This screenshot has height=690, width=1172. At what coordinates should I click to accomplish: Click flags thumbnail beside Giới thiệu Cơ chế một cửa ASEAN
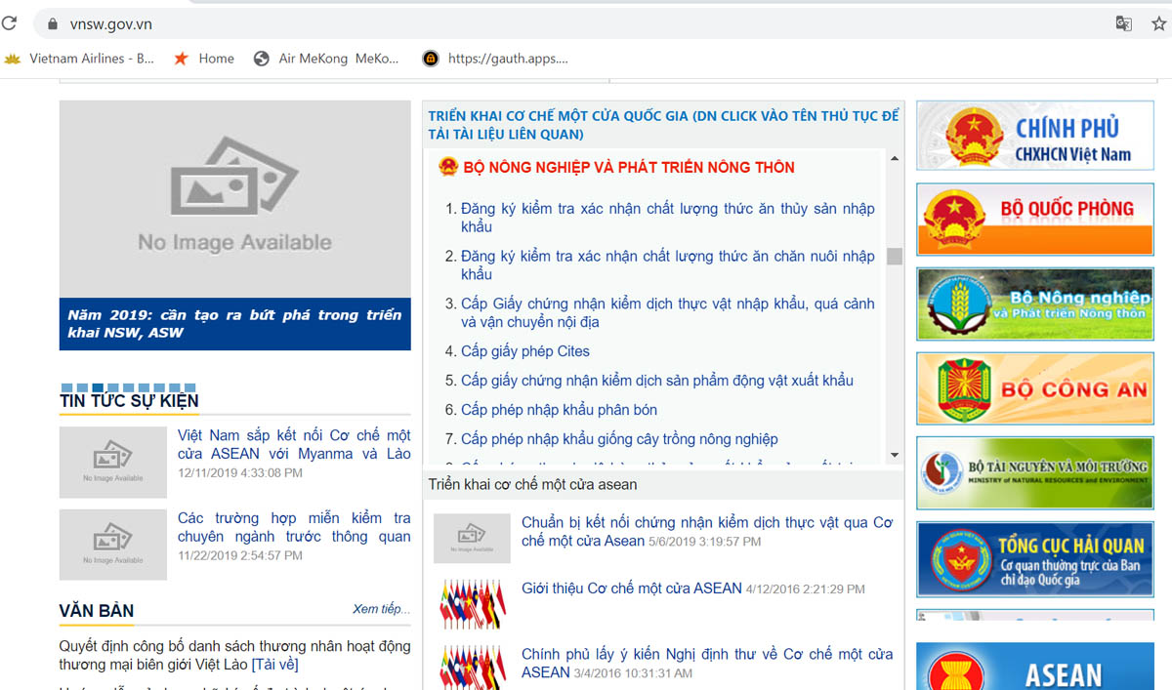point(473,602)
